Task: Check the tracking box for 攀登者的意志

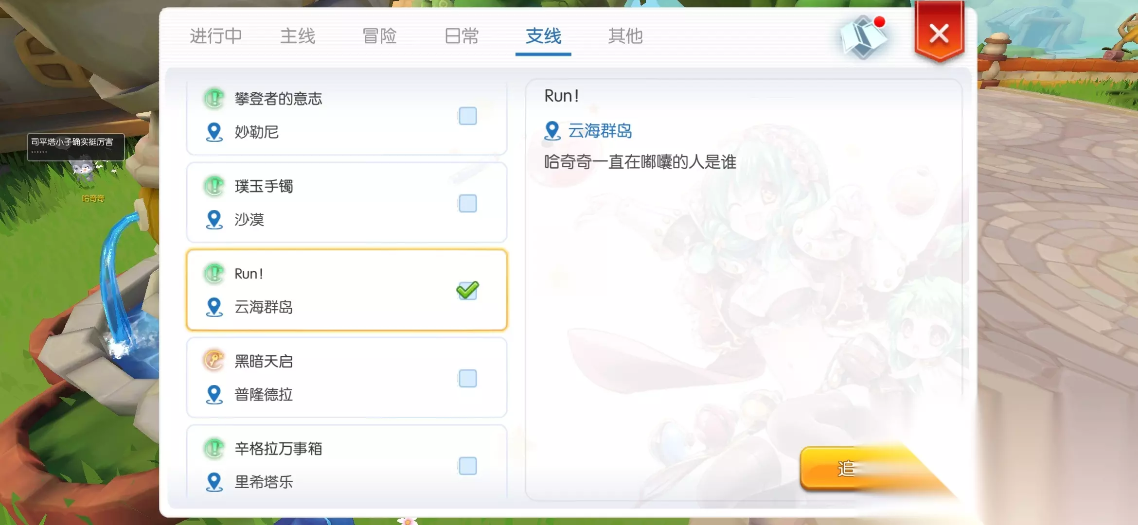Action: coord(467,116)
